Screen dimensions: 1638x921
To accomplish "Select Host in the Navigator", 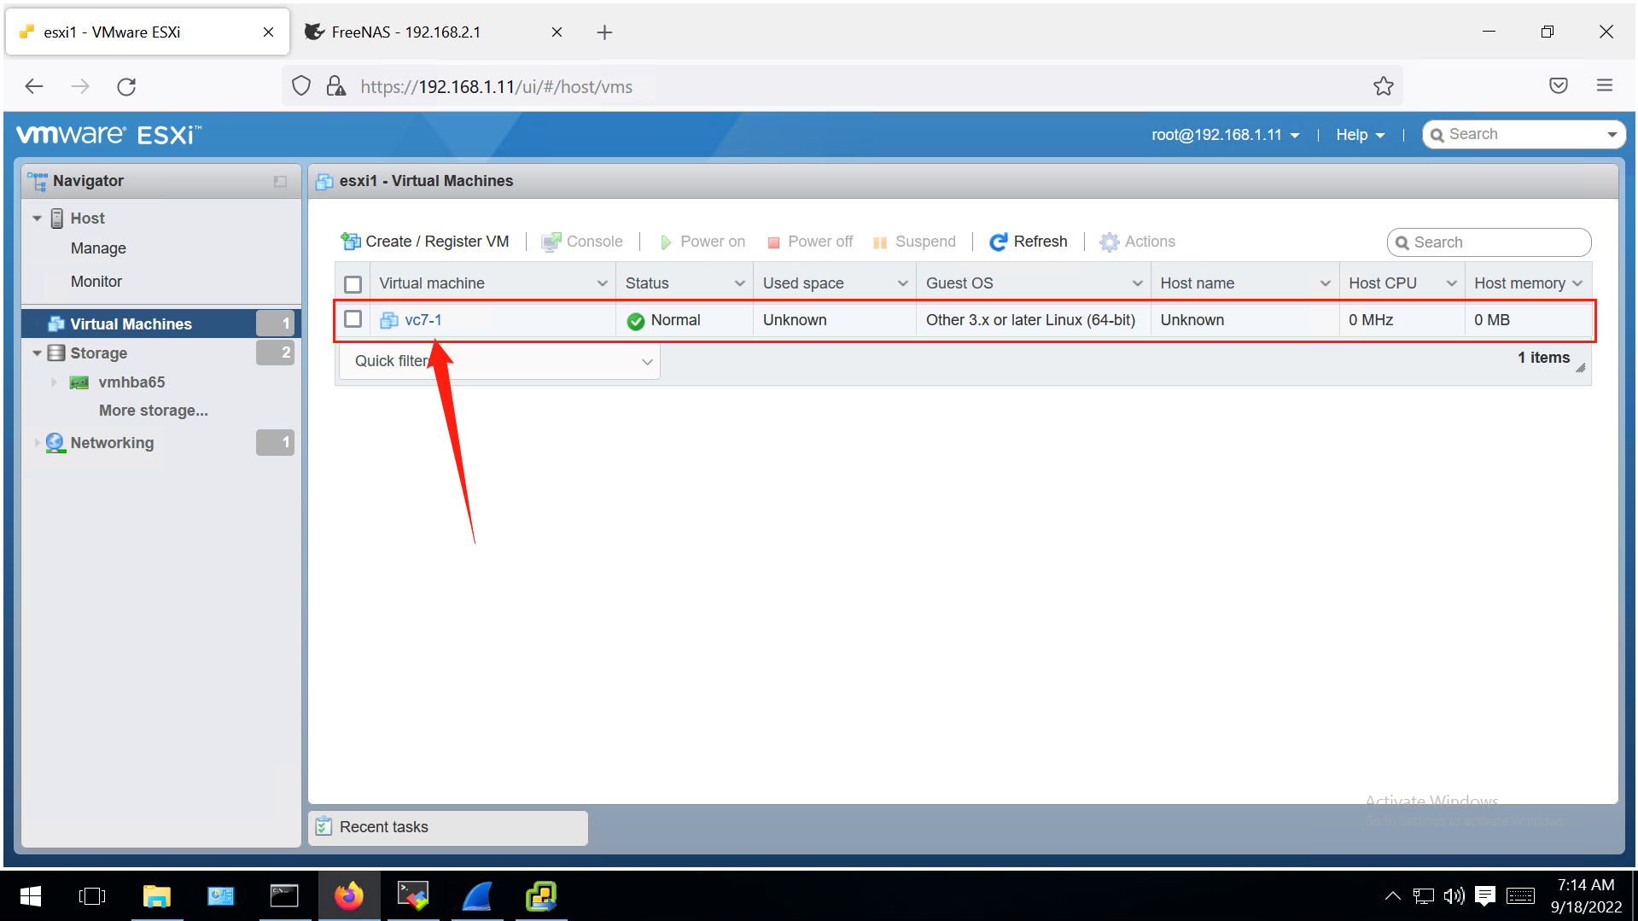I will [x=87, y=219].
